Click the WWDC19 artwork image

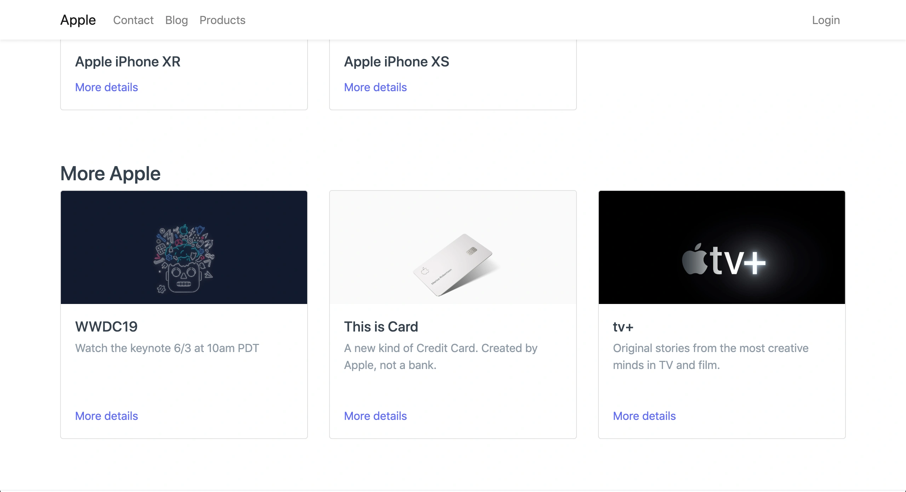pyautogui.click(x=184, y=247)
